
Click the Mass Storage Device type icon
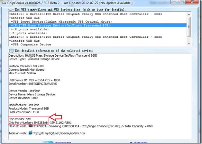pos(30,59)
